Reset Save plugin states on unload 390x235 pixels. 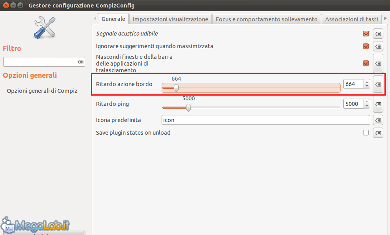tap(378, 133)
